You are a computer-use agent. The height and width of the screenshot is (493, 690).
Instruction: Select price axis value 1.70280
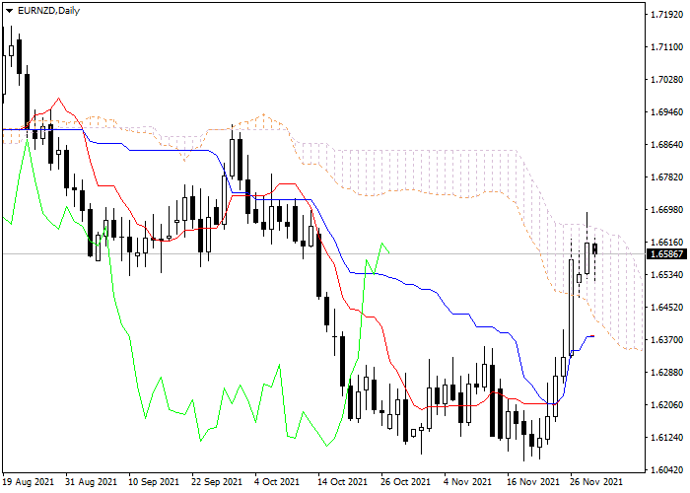coord(667,80)
